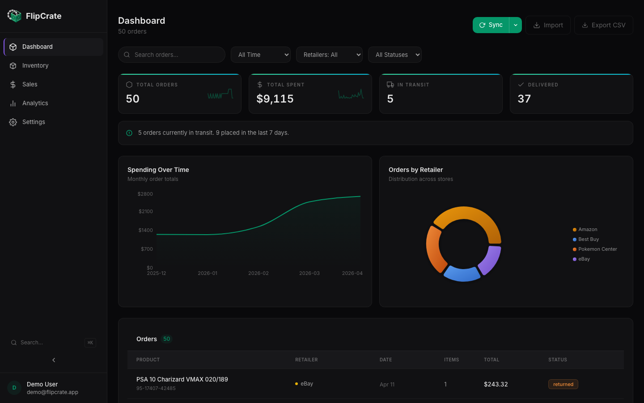Image resolution: width=644 pixels, height=403 pixels.
Task: Toggle the Amazon legend entry
Action: pos(586,229)
